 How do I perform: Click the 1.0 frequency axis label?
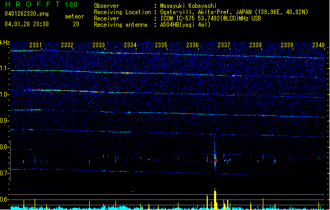pos(4,94)
